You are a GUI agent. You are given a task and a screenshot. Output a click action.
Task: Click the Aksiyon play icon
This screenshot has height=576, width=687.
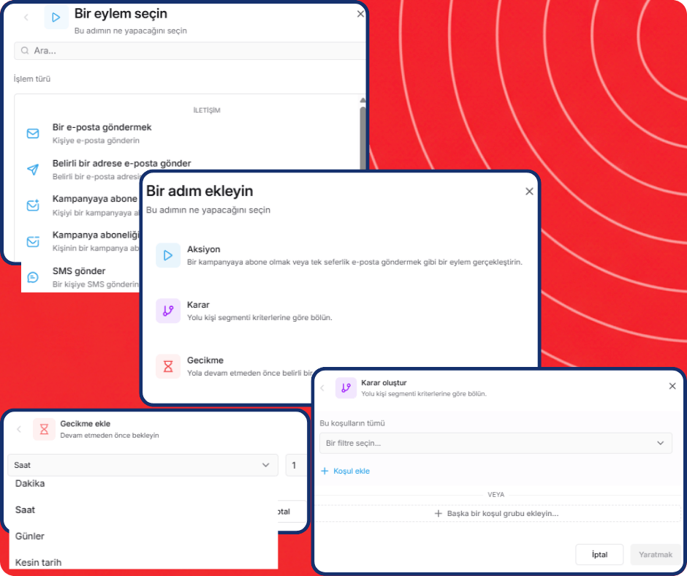[168, 255]
